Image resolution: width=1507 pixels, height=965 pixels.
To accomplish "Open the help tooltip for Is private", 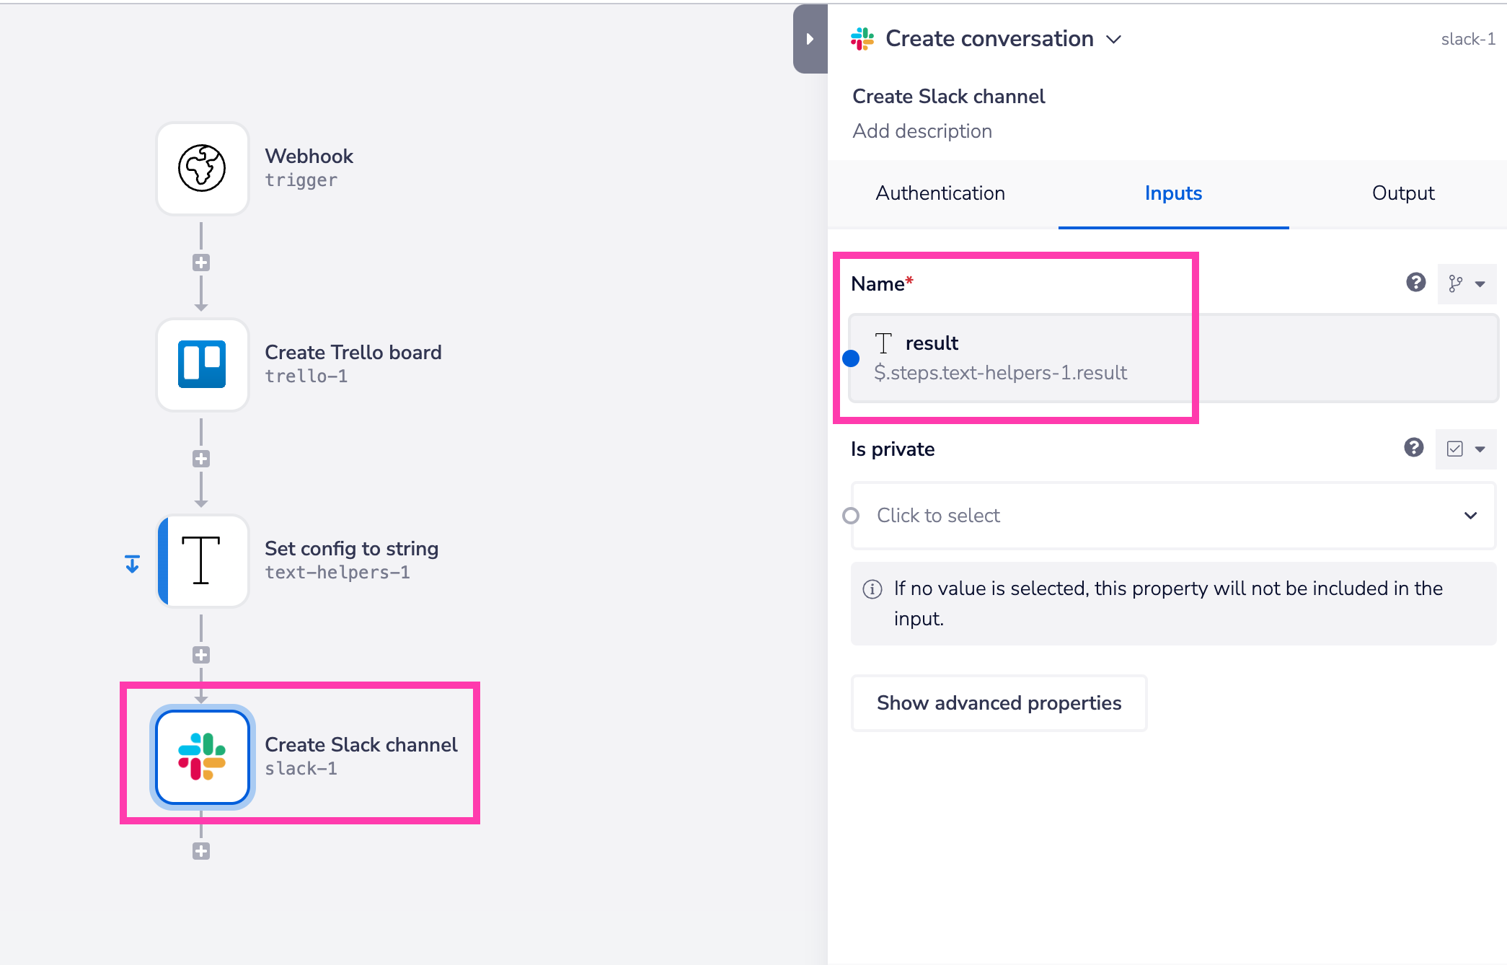I will (1413, 449).
